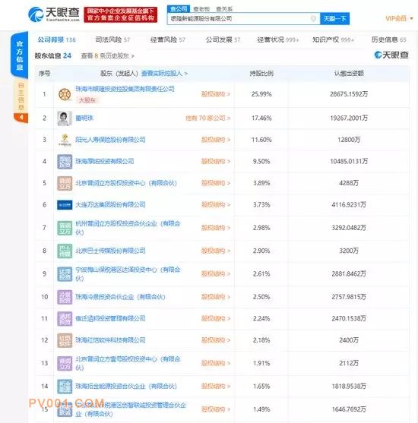Screen dimensions: 418x423
Task: Select 查公司 search mode tab
Action: point(179,9)
